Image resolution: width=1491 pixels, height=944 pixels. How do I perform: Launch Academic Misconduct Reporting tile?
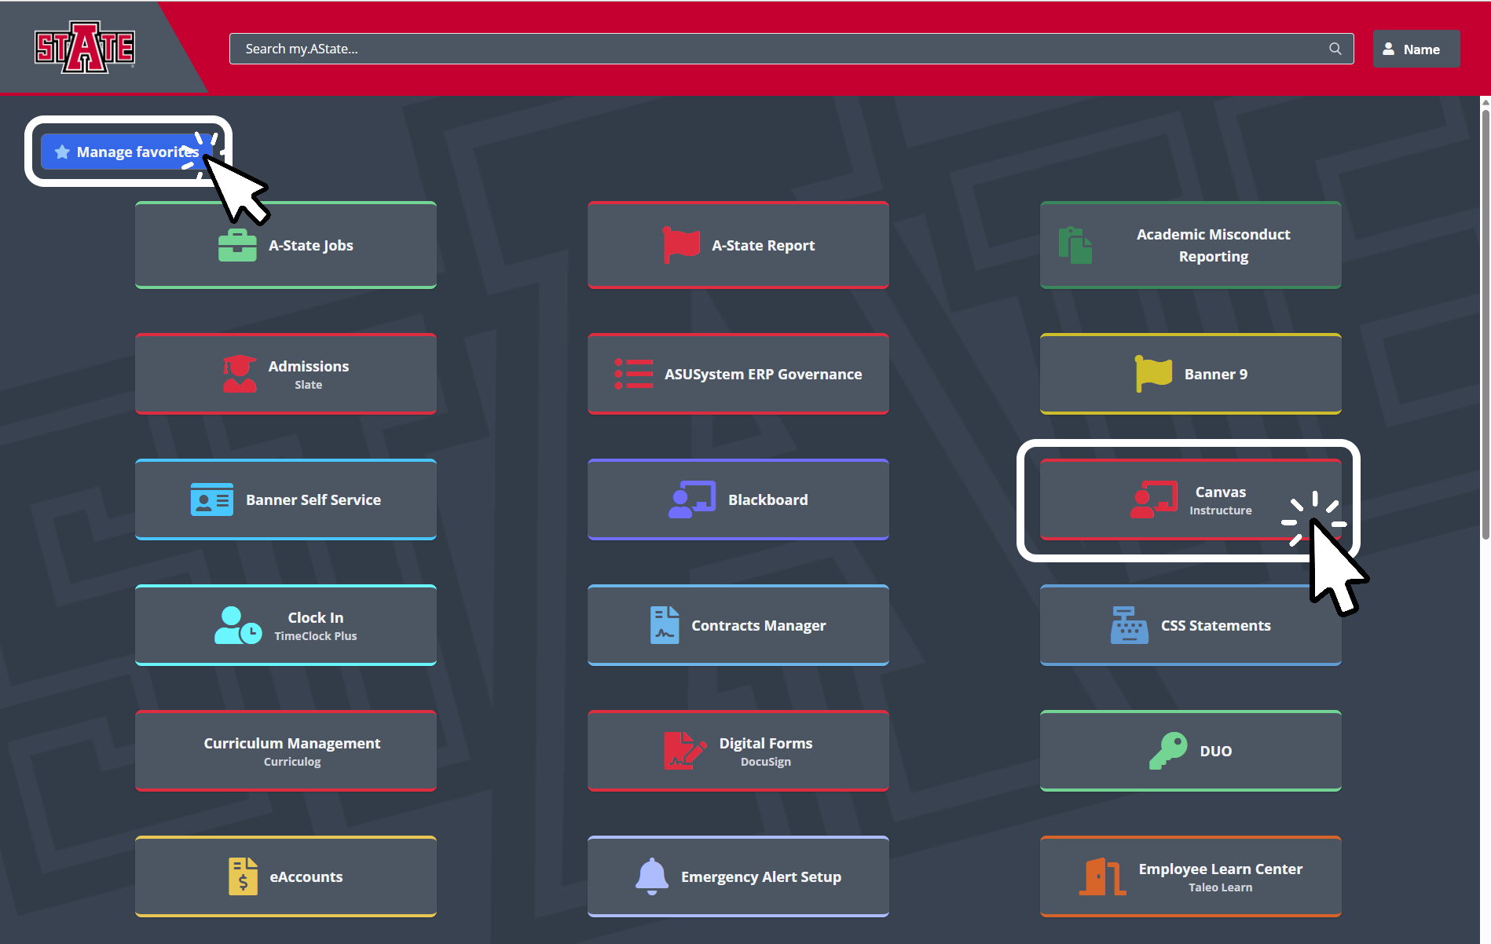tap(1189, 245)
